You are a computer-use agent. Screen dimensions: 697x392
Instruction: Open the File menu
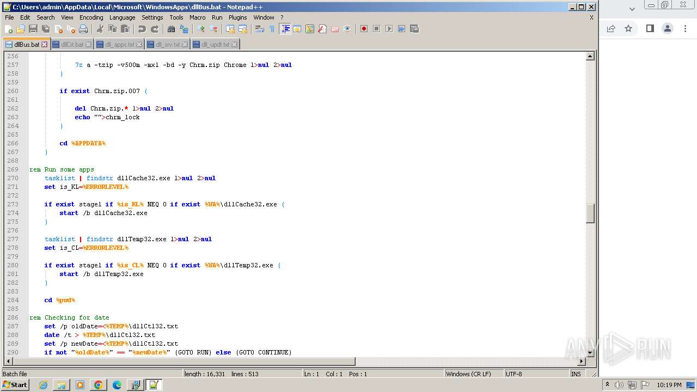(9, 17)
